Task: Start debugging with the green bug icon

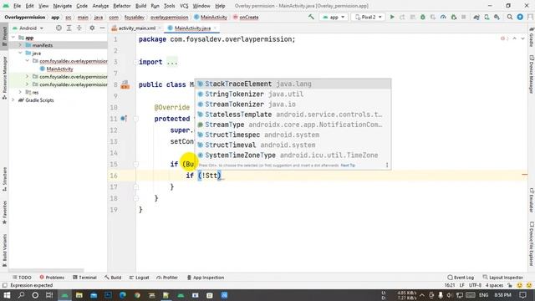Action: [x=423, y=17]
